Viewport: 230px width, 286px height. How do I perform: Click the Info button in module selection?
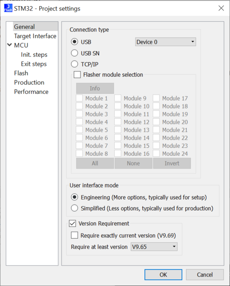pyautogui.click(x=95, y=89)
